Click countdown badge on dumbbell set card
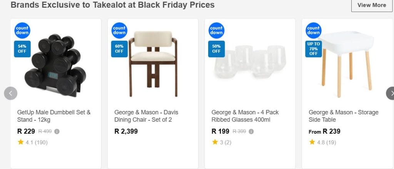This screenshot has height=169, width=394. (22, 30)
